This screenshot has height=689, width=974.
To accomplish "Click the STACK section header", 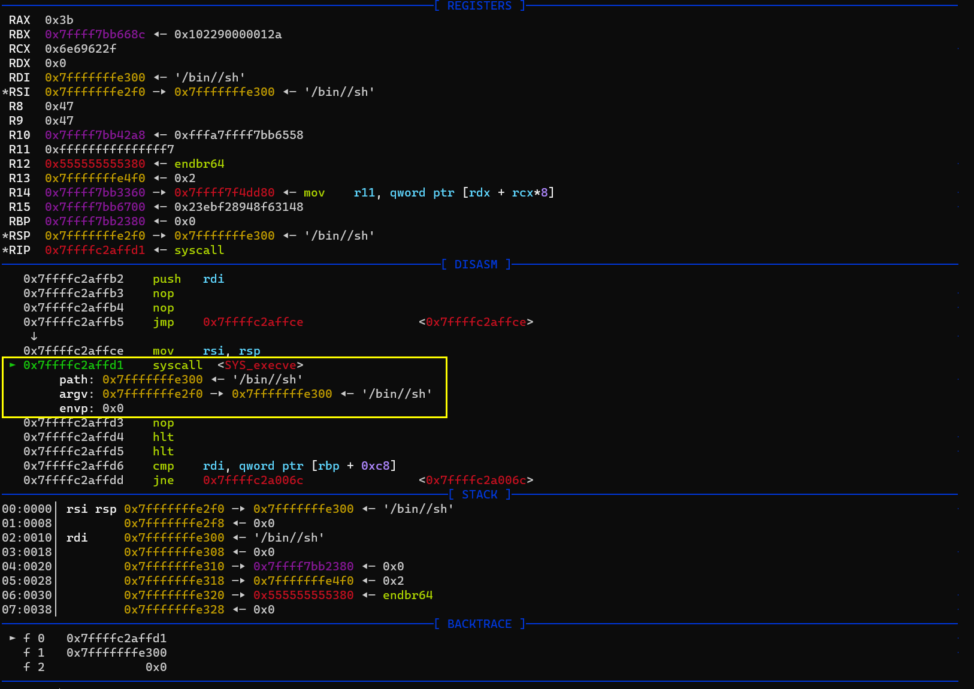I will [479, 494].
